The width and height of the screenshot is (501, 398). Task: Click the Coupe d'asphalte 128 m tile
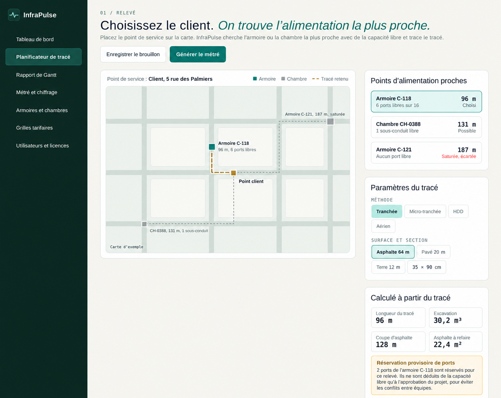pos(398,342)
